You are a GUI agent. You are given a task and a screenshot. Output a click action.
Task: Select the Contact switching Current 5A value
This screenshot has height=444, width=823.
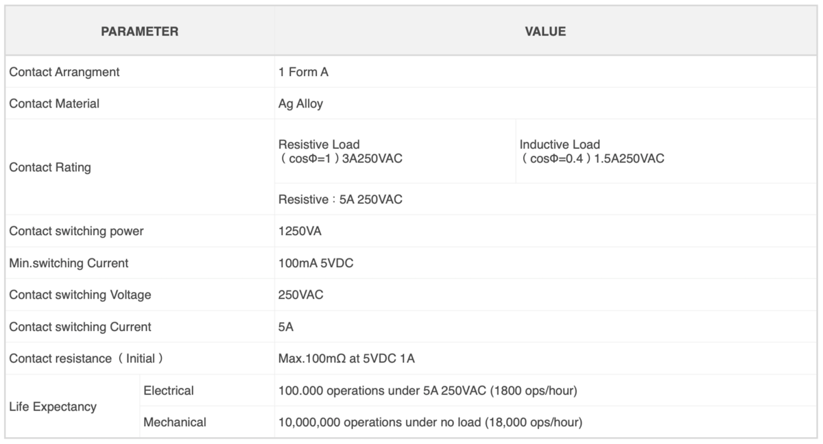tap(286, 327)
